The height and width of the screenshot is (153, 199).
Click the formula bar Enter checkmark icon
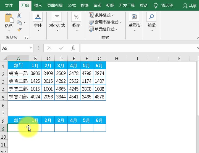(x=61, y=48)
